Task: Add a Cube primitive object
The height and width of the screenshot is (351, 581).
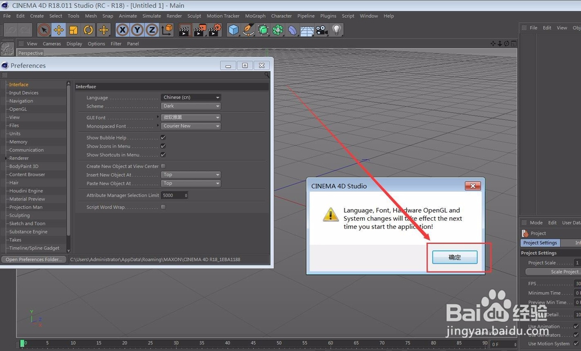Action: click(x=234, y=30)
